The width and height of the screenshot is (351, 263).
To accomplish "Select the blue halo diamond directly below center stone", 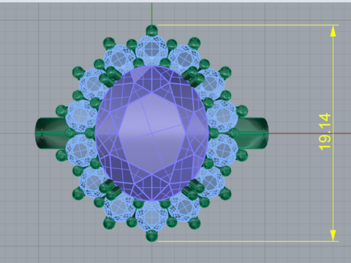I will coord(151,216).
